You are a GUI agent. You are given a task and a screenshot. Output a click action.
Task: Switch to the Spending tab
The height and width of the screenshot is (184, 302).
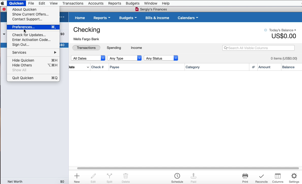click(x=114, y=48)
